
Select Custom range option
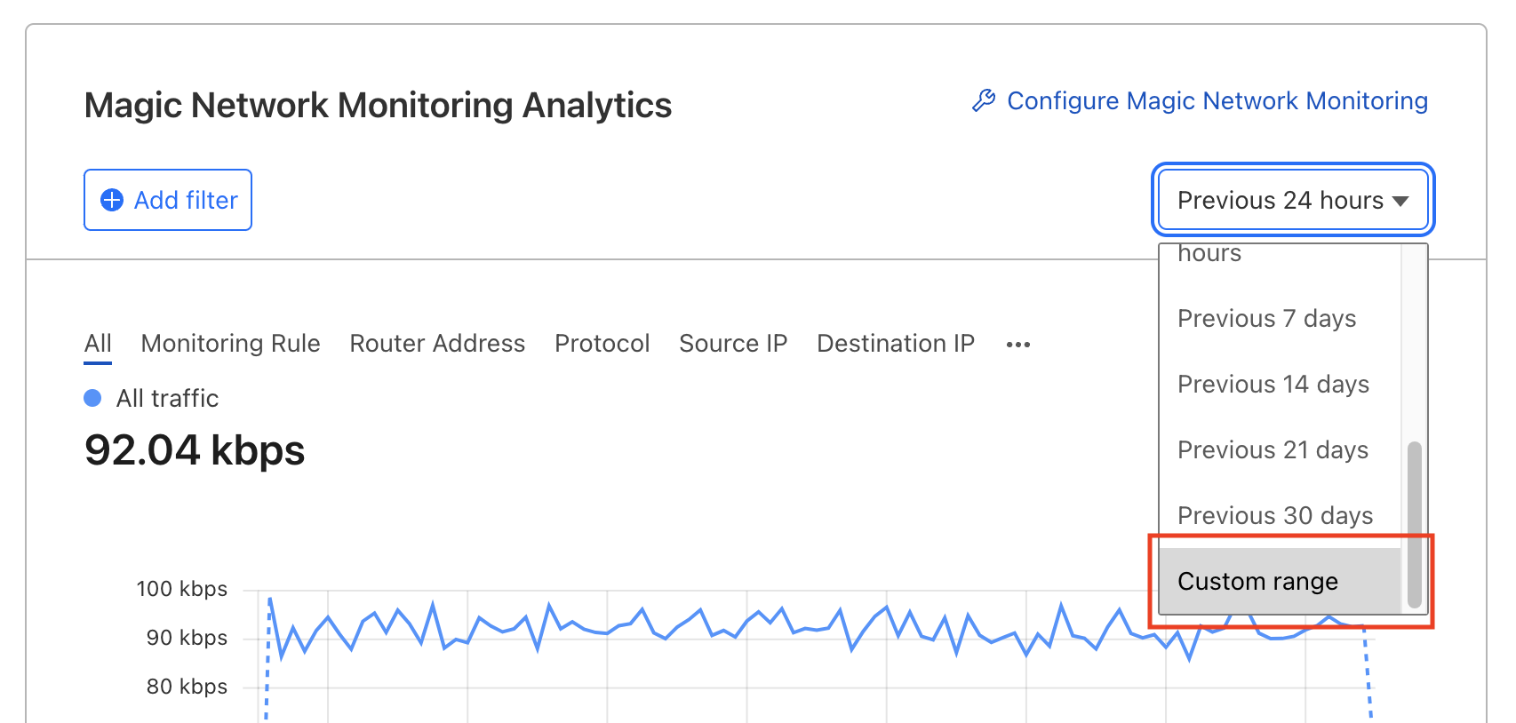(1257, 581)
